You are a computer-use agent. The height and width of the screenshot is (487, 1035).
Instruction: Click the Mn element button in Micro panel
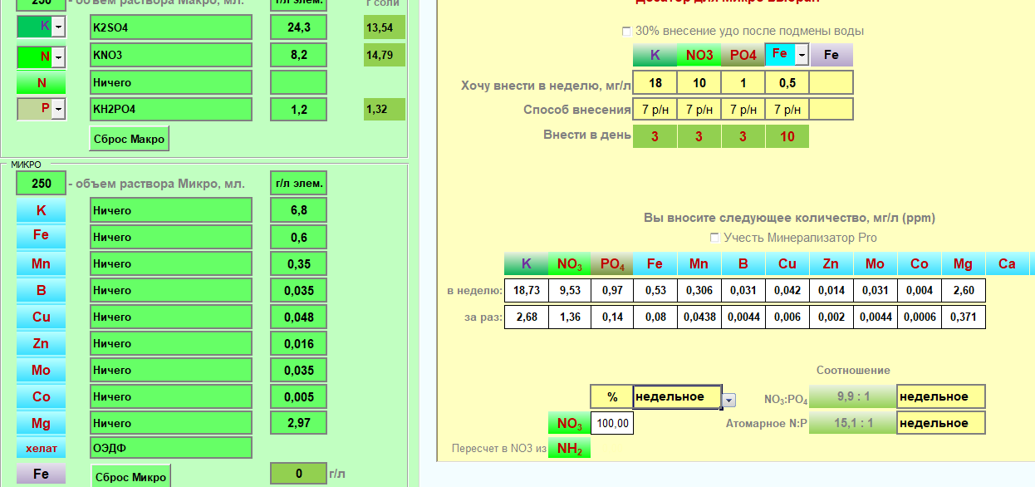tap(41, 264)
